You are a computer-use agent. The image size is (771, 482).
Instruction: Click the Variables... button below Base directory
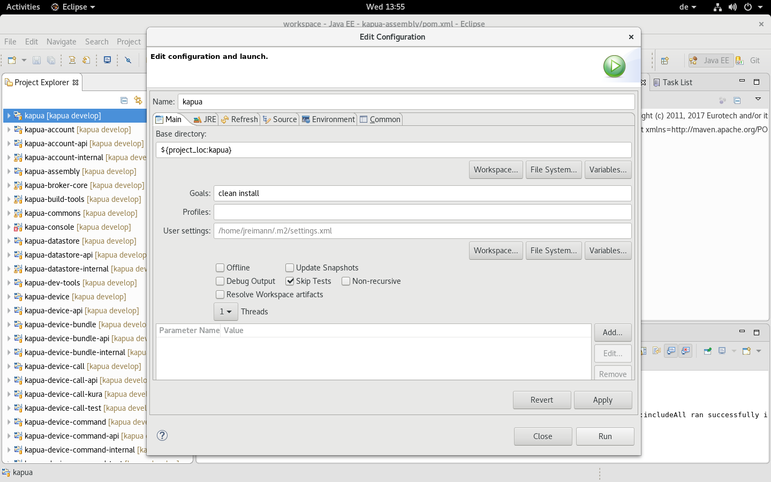[x=608, y=169]
